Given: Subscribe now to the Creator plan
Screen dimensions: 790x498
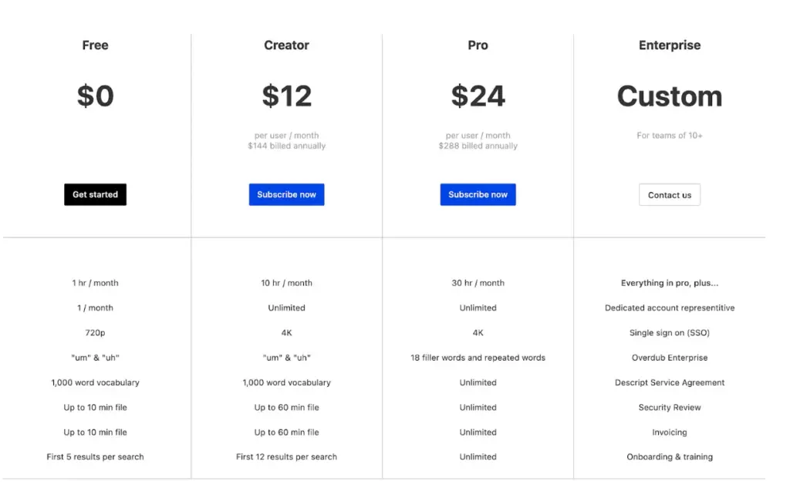Looking at the screenshot, I should pos(286,194).
